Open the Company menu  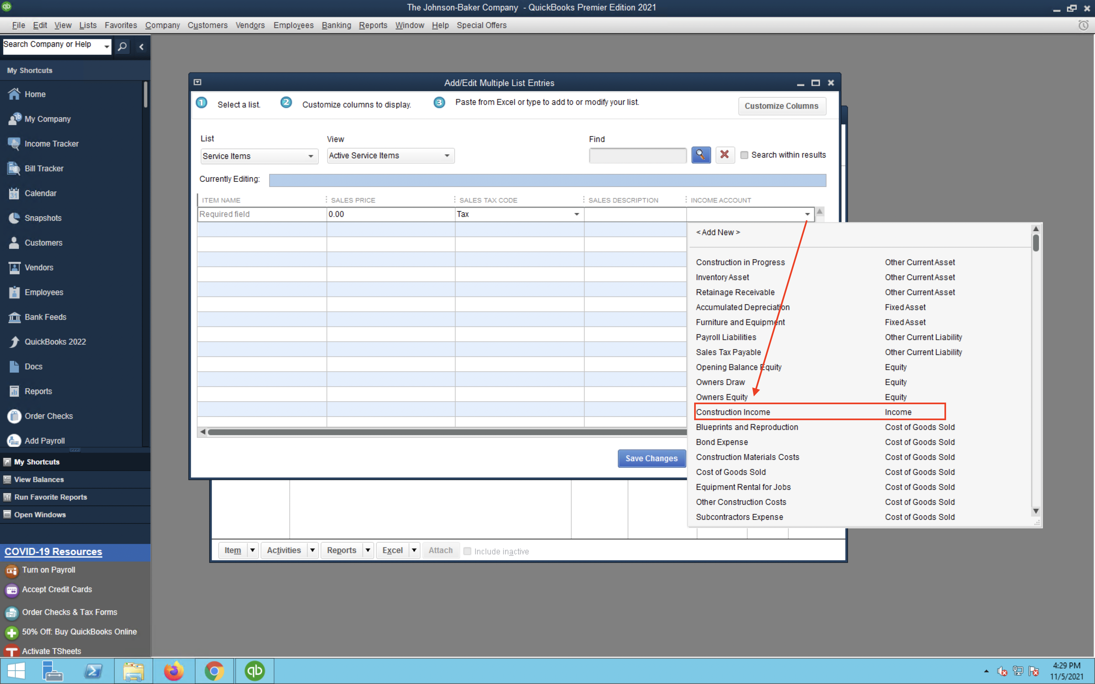point(162,25)
